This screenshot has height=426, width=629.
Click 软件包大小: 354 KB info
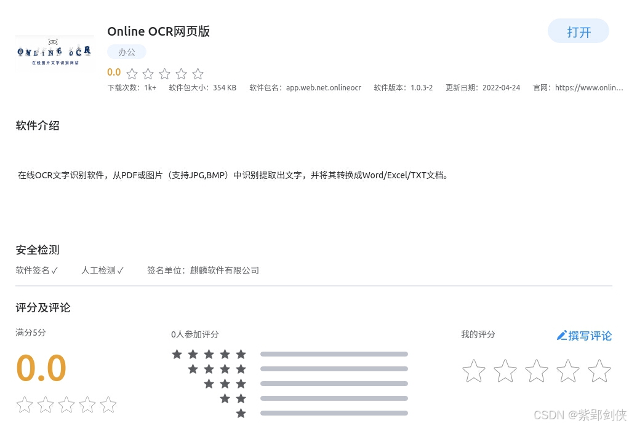pyautogui.click(x=202, y=87)
